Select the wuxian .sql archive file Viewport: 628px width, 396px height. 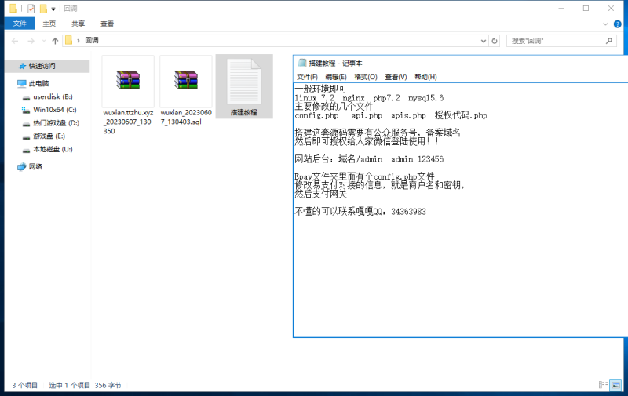(x=185, y=81)
